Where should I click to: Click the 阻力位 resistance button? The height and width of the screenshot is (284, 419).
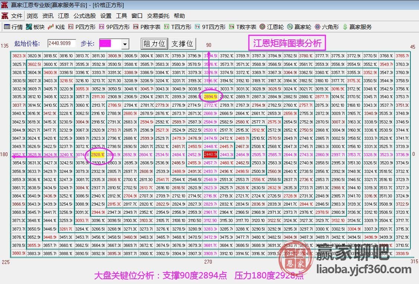[x=155, y=43]
